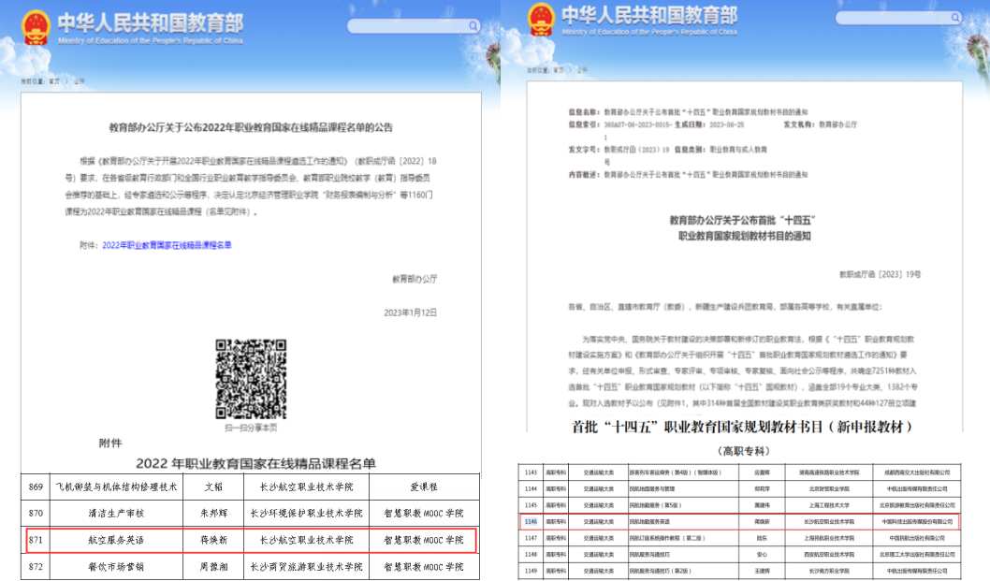Viewport: 990px width, 581px height.
Task: Click the search magnifier icon on right page
Action: 955,19
